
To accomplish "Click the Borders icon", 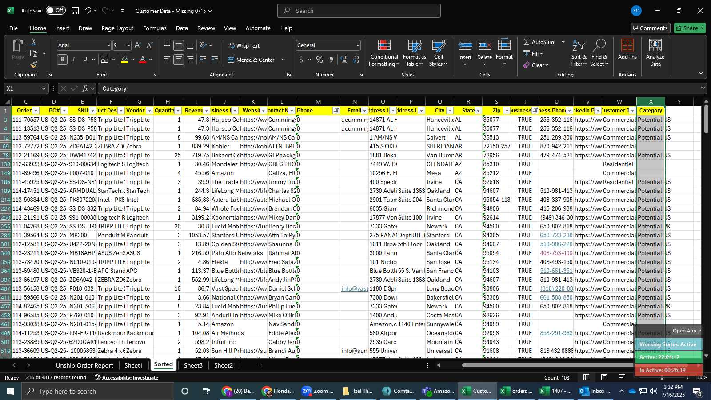I will [105, 60].
